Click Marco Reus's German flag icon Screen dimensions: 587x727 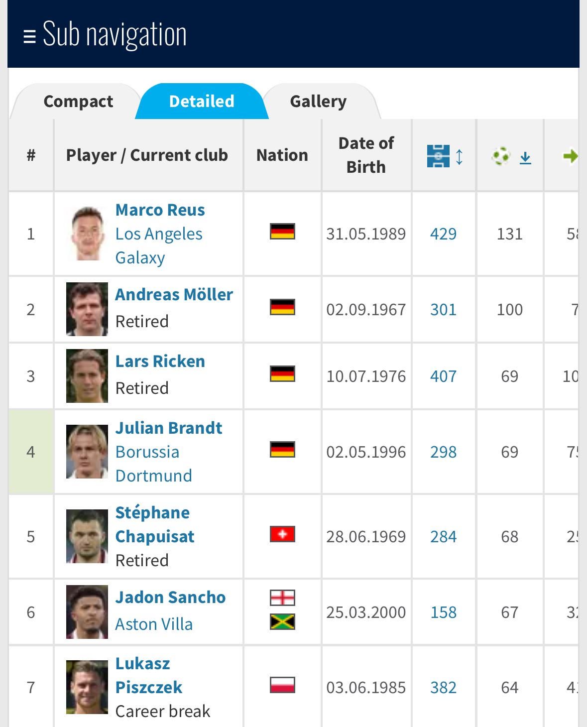click(x=282, y=232)
